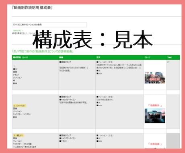185x153 pixels.
Task: Select the 映像 column header
Action: 77,58
